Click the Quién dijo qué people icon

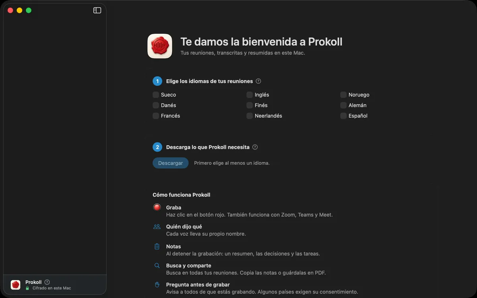(x=157, y=226)
